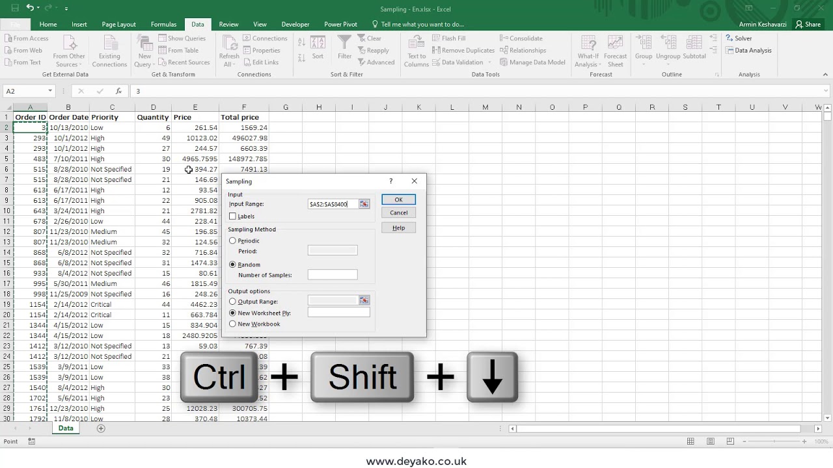The image size is (833, 468).
Task: Click the horizontal scrollbar
Action: click(659, 428)
